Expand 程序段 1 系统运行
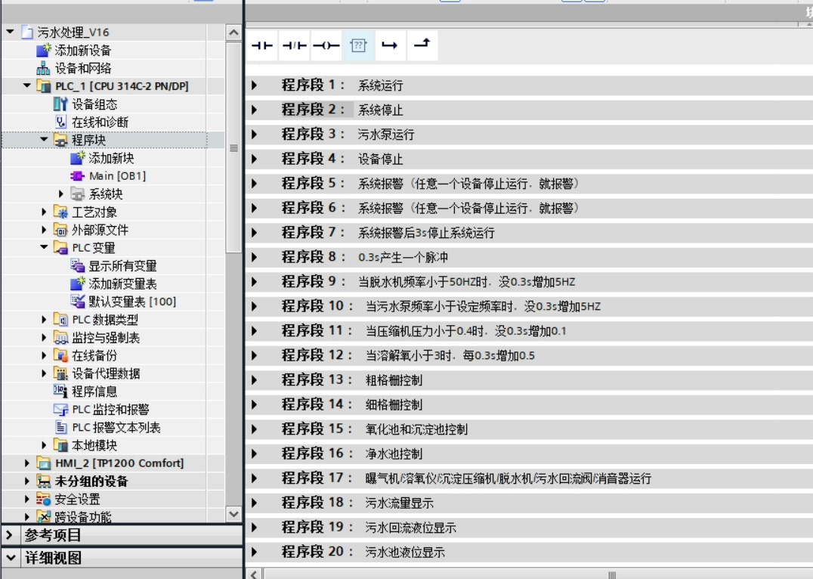 254,85
